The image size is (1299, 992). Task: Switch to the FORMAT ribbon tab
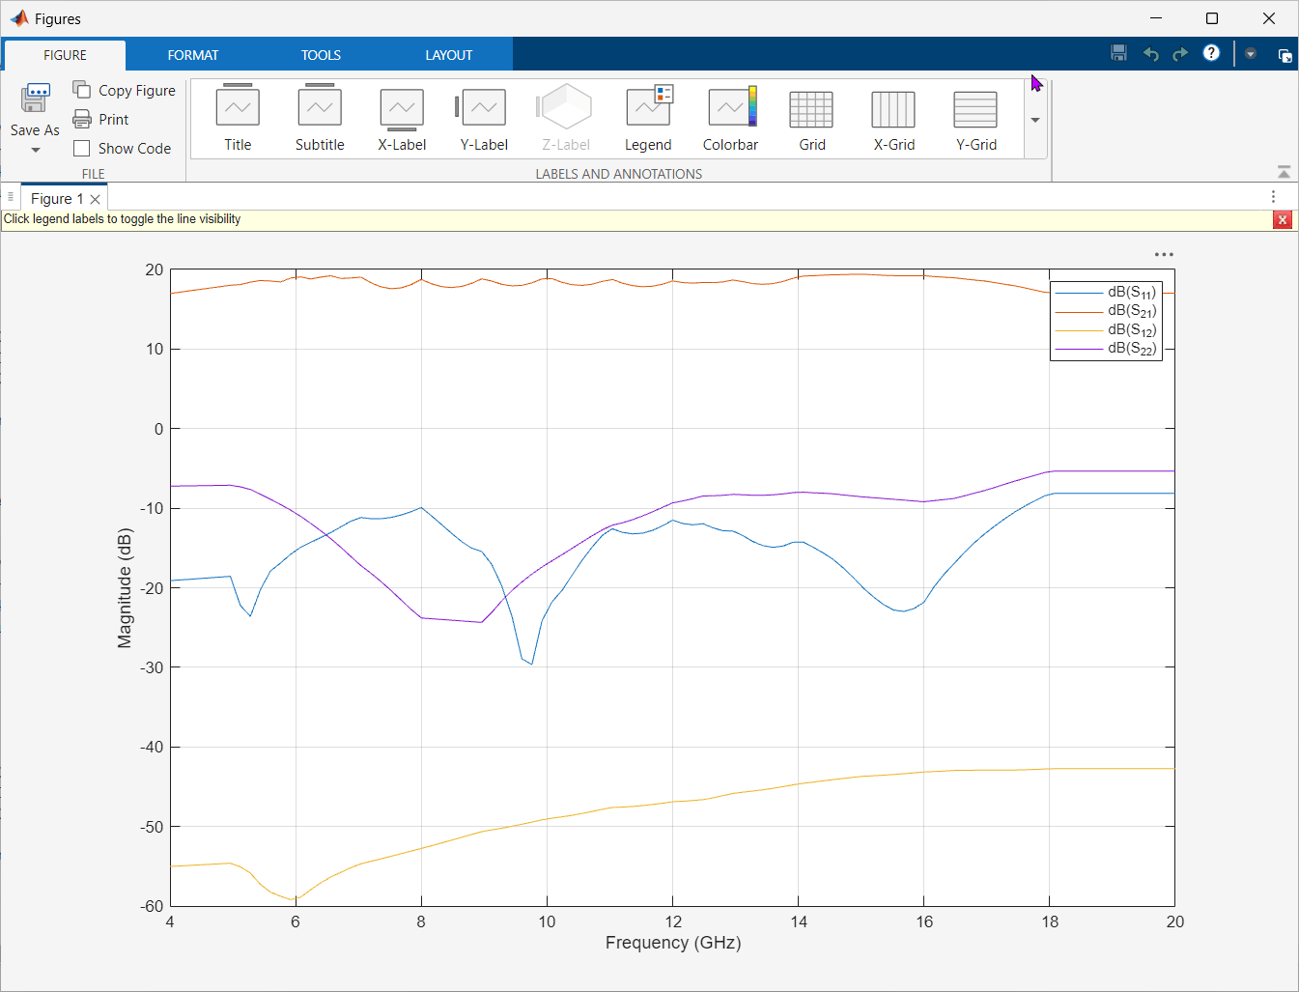pyautogui.click(x=193, y=55)
